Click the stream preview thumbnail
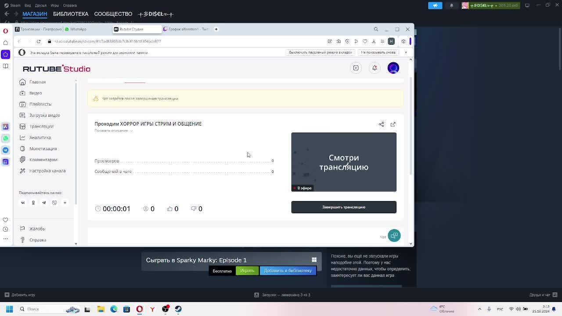Viewport: 562px width, 316px height. 344,162
